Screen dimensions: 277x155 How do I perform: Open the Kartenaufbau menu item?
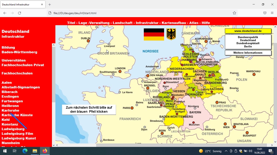[174, 23]
